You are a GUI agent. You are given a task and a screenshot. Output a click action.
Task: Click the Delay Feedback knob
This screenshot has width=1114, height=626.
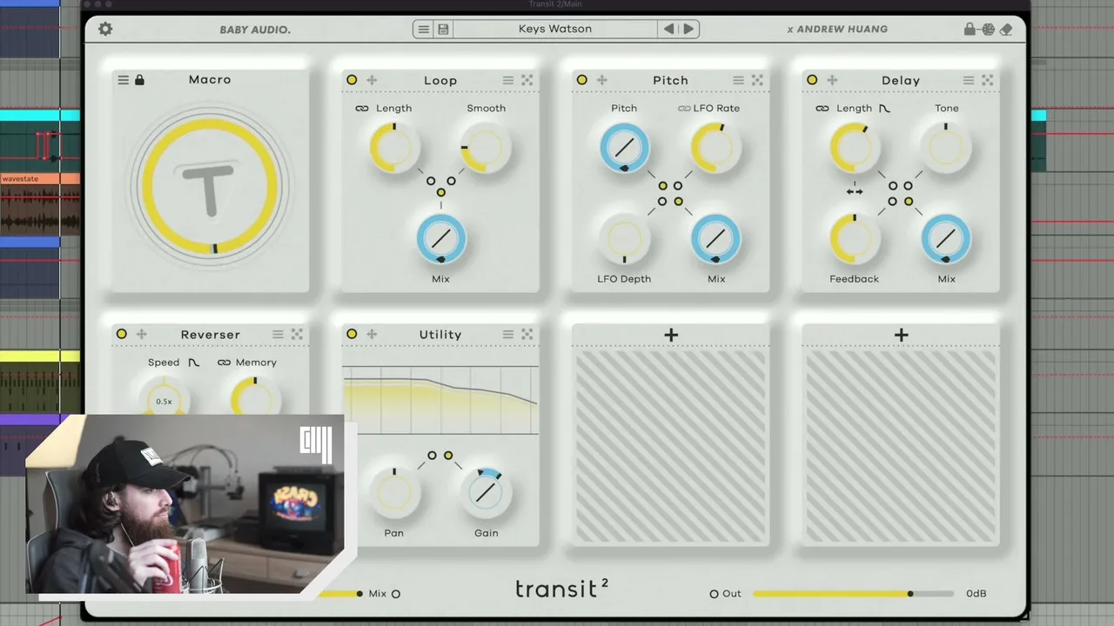click(854, 239)
